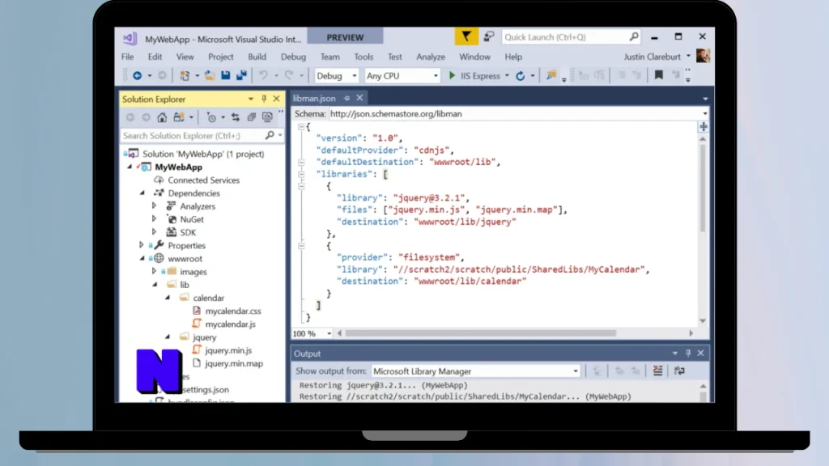The width and height of the screenshot is (829, 466).
Task: Click the IIS Express run button label
Action: 480,75
